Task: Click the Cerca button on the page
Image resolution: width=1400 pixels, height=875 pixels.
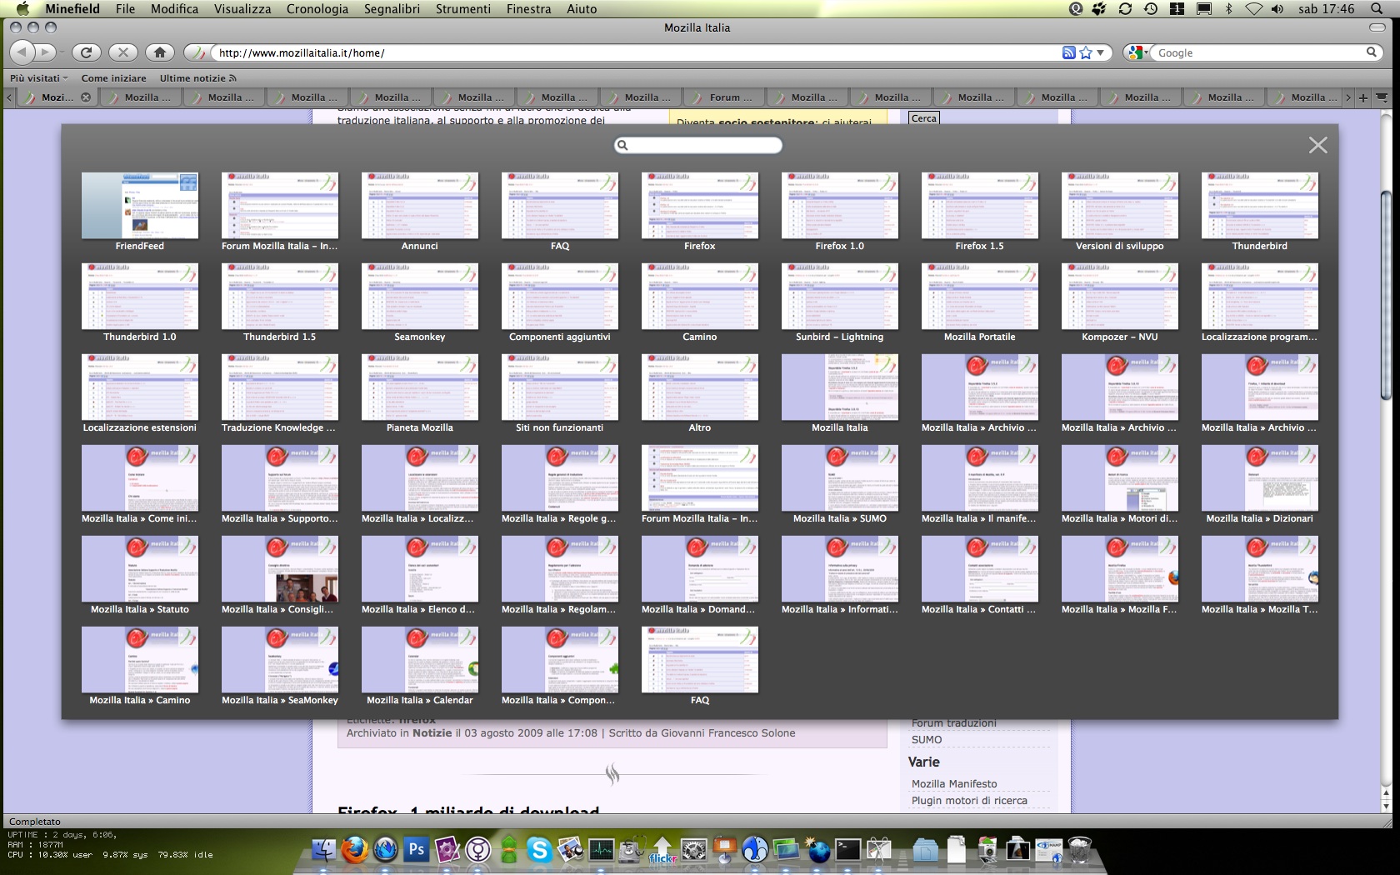Action: coord(923,118)
